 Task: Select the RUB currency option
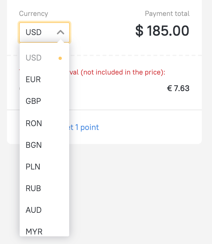click(x=33, y=188)
